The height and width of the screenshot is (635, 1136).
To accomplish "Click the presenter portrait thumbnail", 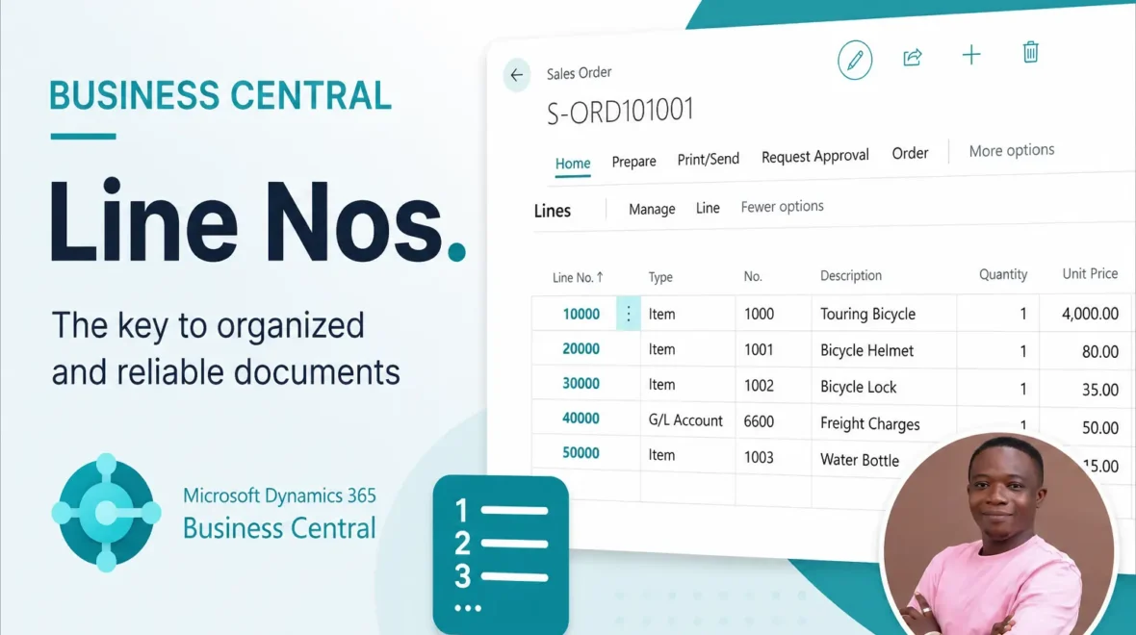I will tap(998, 534).
